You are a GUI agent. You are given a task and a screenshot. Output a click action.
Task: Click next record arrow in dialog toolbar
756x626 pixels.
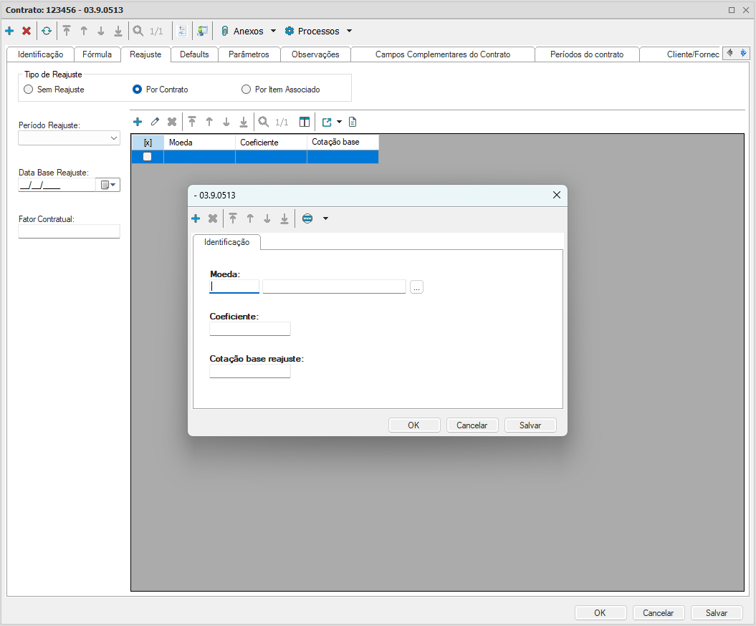(x=267, y=218)
